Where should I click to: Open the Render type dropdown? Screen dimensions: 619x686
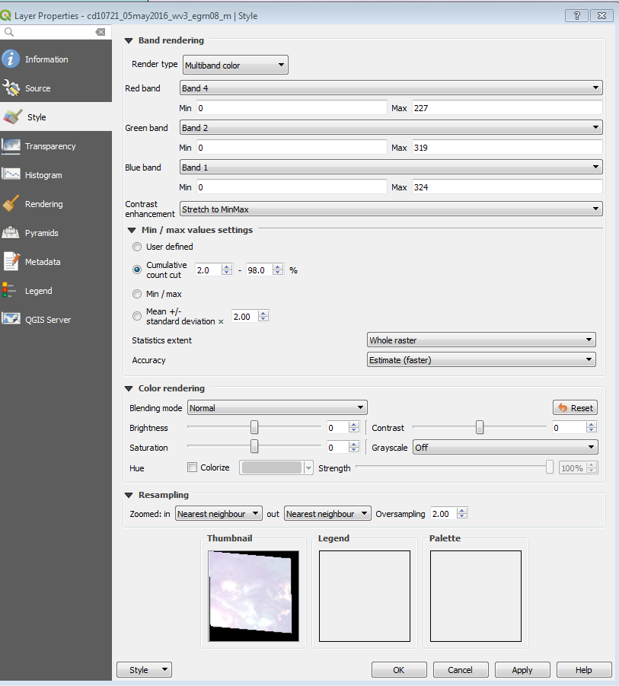coord(235,65)
